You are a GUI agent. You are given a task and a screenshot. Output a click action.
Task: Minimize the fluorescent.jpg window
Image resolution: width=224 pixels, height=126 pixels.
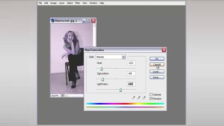(x=84, y=21)
